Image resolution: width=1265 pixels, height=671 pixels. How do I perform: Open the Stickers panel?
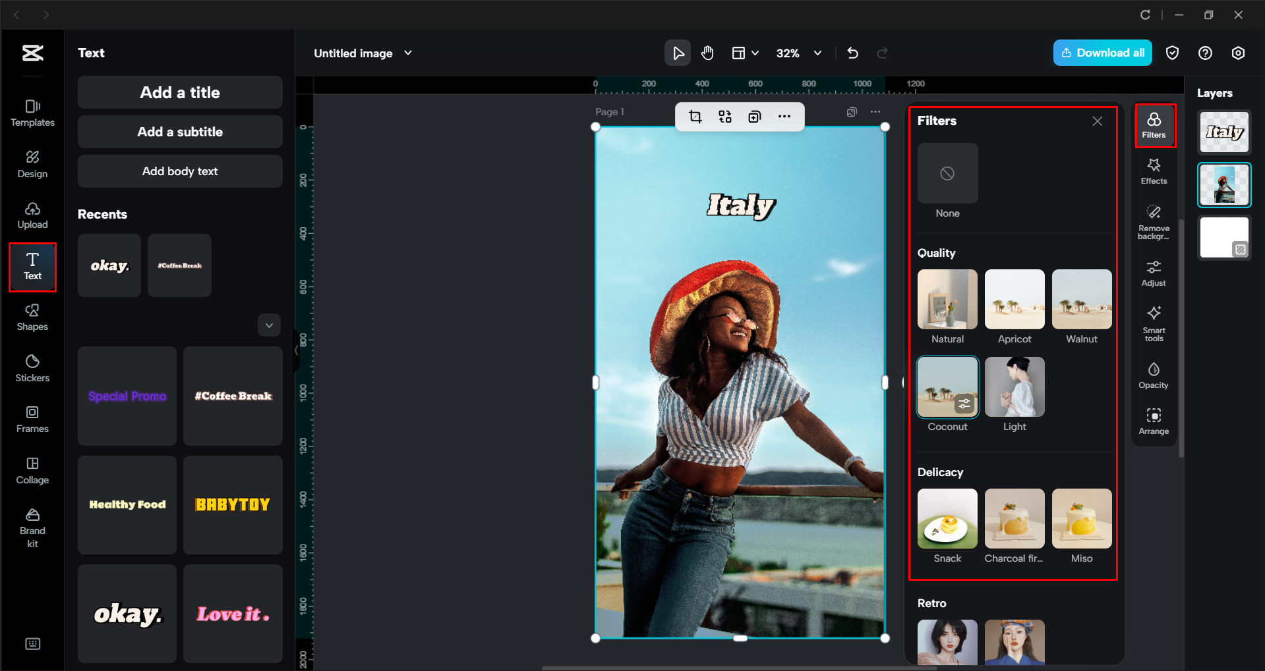click(32, 367)
